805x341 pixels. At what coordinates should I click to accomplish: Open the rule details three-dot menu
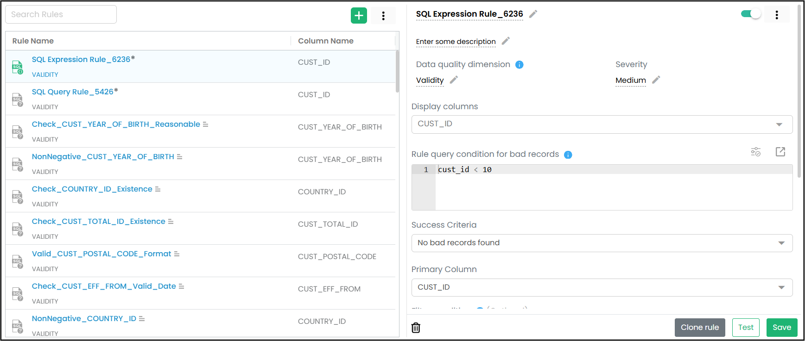click(777, 15)
